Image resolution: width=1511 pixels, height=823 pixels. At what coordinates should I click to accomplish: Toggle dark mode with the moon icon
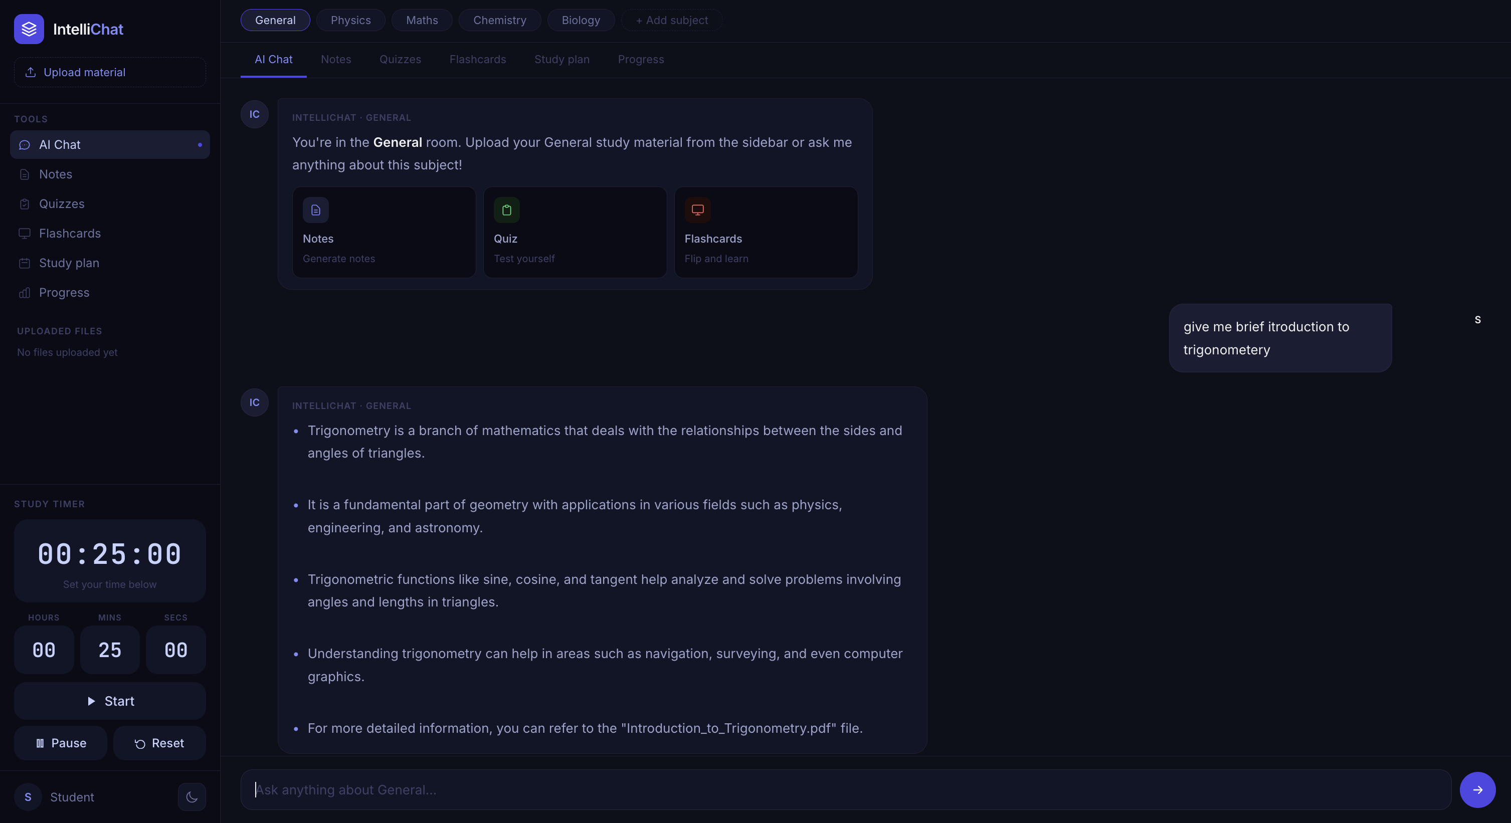[192, 796]
